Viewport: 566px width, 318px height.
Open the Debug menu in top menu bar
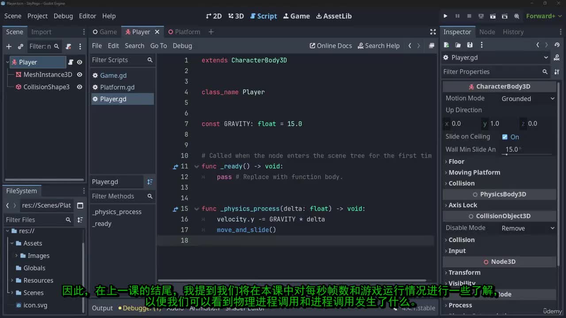click(x=63, y=16)
